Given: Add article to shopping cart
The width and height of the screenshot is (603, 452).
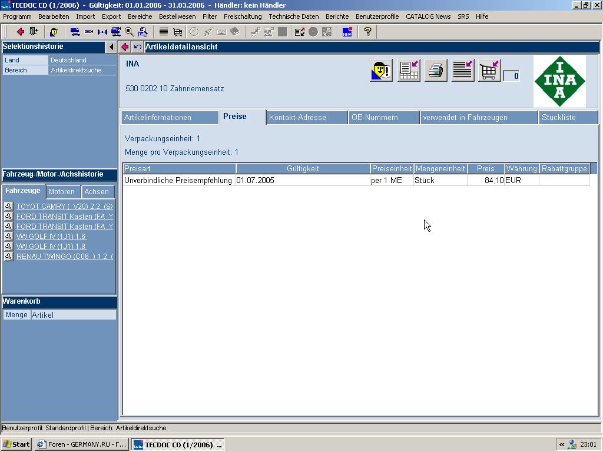Looking at the screenshot, I should coord(489,71).
